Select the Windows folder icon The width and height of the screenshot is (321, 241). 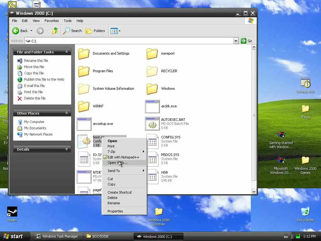click(152, 89)
